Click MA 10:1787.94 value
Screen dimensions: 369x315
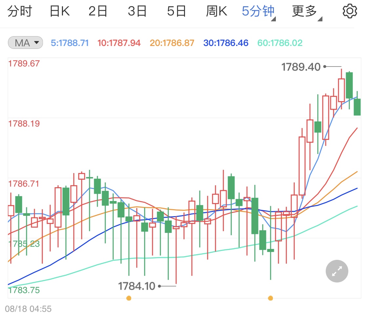tap(119, 43)
